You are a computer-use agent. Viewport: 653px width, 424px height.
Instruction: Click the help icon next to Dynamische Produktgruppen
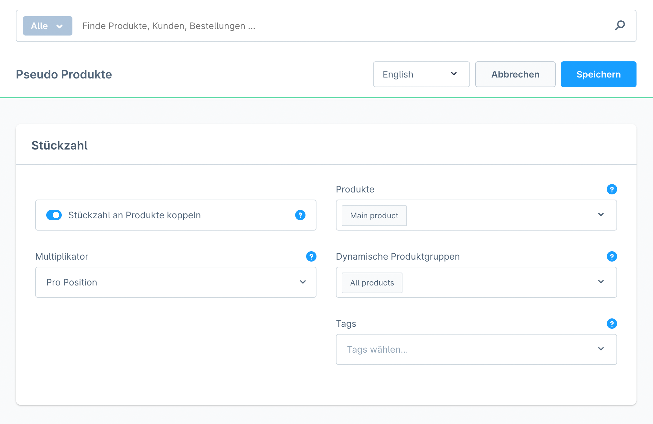(612, 257)
